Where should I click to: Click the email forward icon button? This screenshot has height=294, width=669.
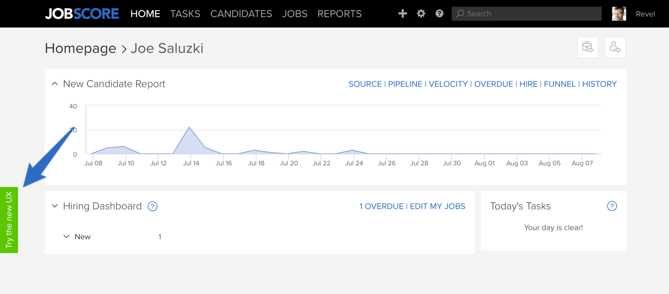point(588,47)
